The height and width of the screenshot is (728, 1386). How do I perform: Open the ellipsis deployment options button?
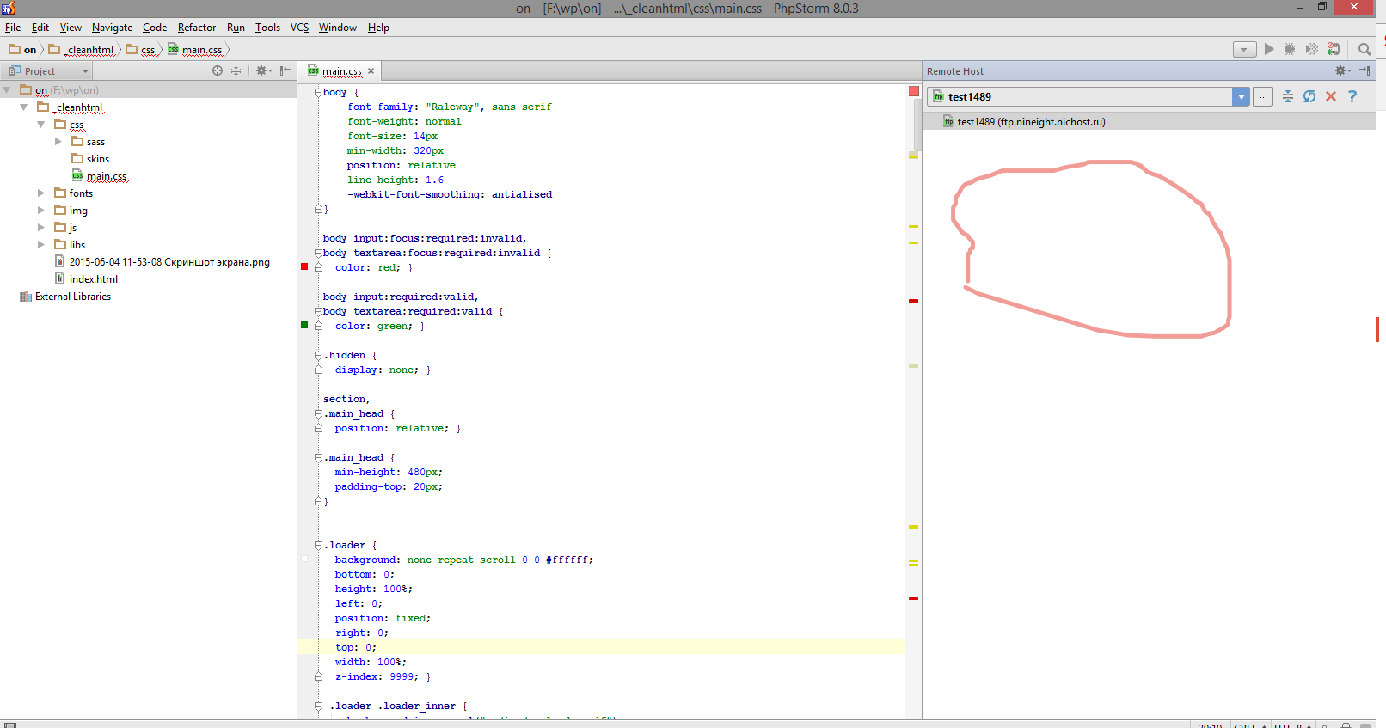[1263, 97]
